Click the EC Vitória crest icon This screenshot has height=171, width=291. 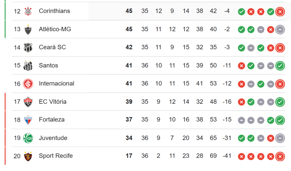pyautogui.click(x=28, y=102)
